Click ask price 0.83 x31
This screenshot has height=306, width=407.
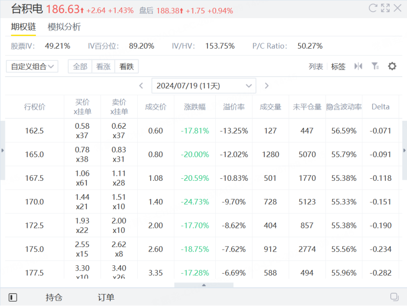[119, 154]
